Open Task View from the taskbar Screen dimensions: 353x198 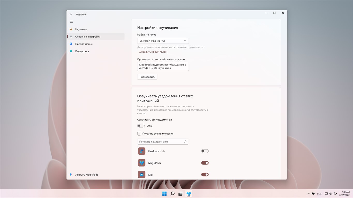click(181, 194)
